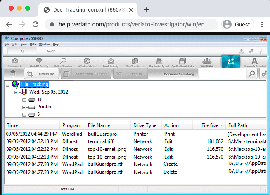The height and width of the screenshot is (195, 270).
Task: Open Keywords Detected view
Action: point(255,62)
